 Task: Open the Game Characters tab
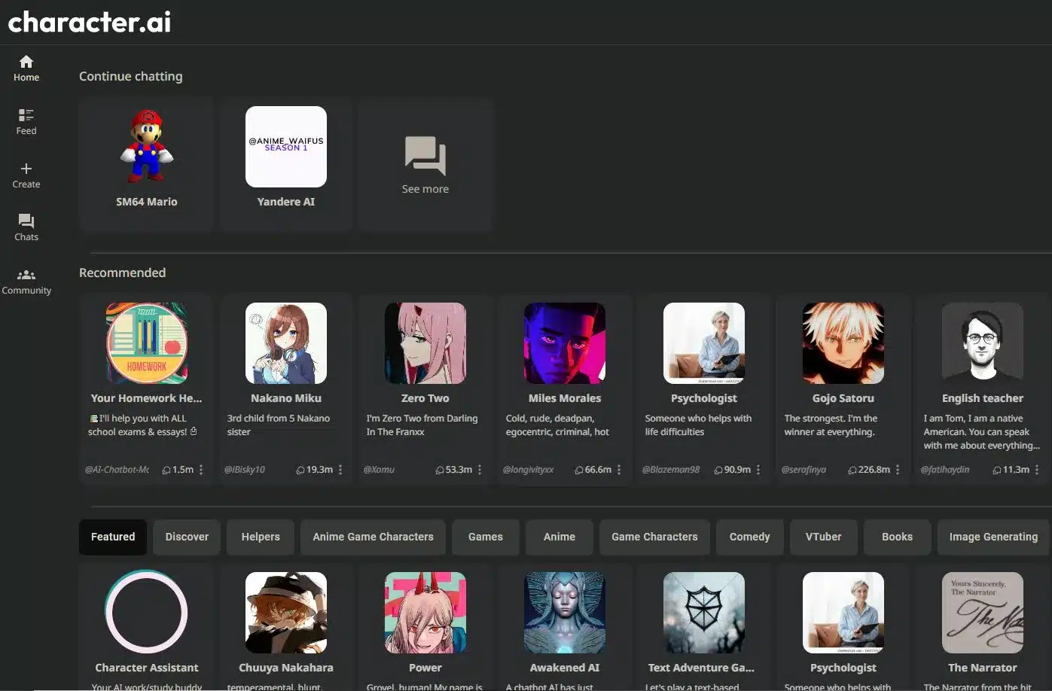coord(654,537)
